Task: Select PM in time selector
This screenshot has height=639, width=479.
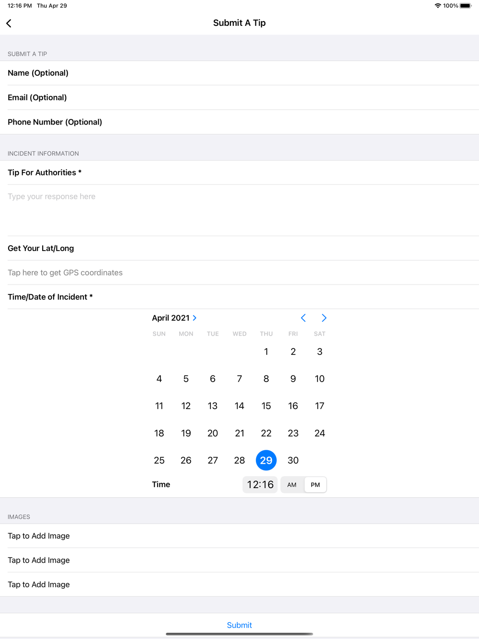Action: pos(315,485)
